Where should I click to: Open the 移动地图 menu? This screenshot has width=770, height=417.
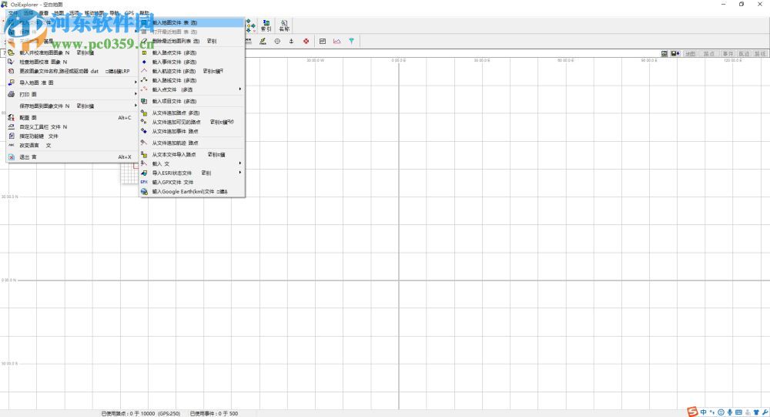click(94, 13)
